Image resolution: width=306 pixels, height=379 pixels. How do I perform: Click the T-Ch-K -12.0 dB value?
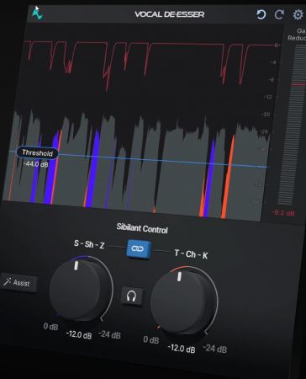(x=182, y=349)
